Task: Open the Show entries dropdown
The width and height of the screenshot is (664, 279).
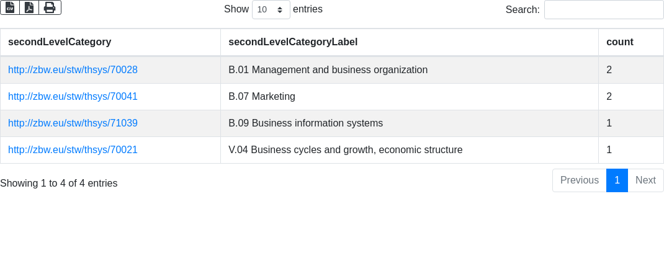Action: tap(271, 10)
